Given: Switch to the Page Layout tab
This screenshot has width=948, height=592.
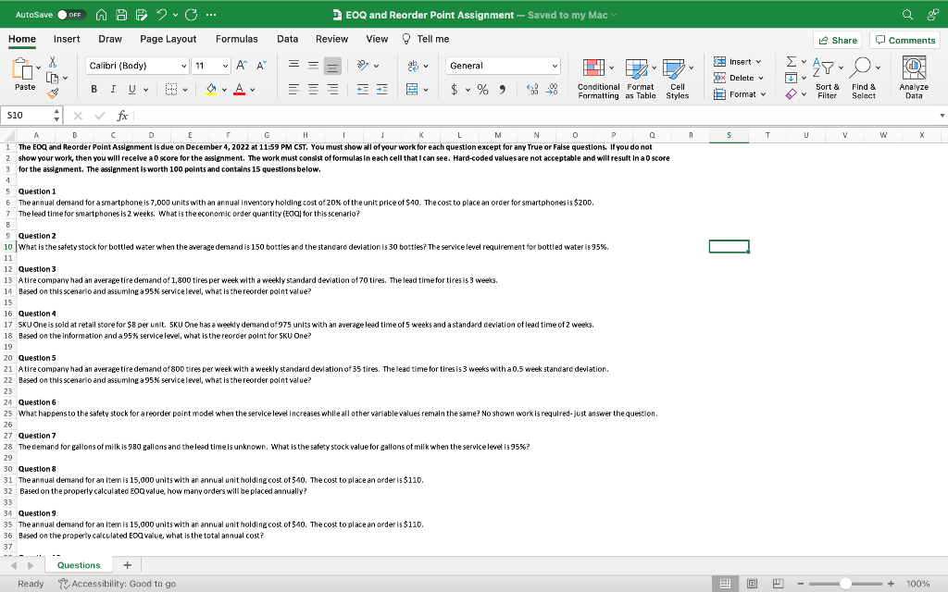Looking at the screenshot, I should click(168, 39).
